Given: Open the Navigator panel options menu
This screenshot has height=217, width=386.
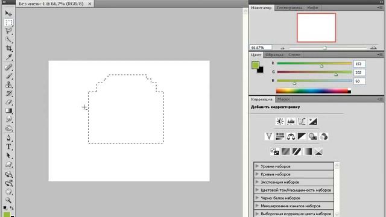Looking at the screenshot, I should [380, 8].
